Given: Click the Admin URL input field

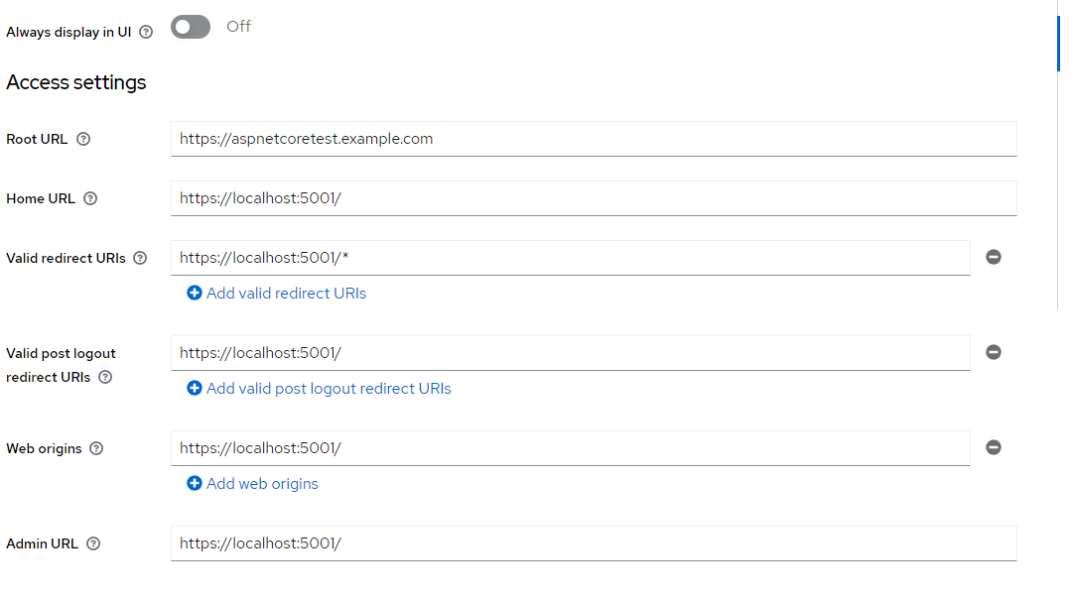Looking at the screenshot, I should coord(594,543).
